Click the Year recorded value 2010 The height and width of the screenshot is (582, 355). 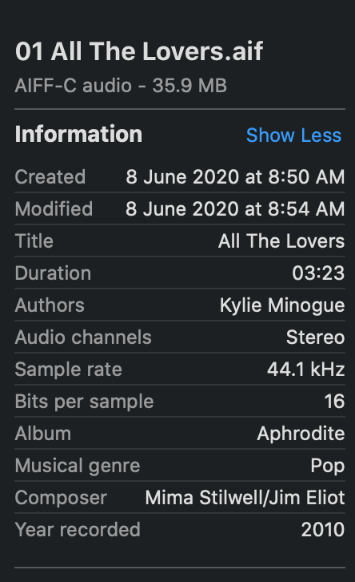pyautogui.click(x=323, y=530)
